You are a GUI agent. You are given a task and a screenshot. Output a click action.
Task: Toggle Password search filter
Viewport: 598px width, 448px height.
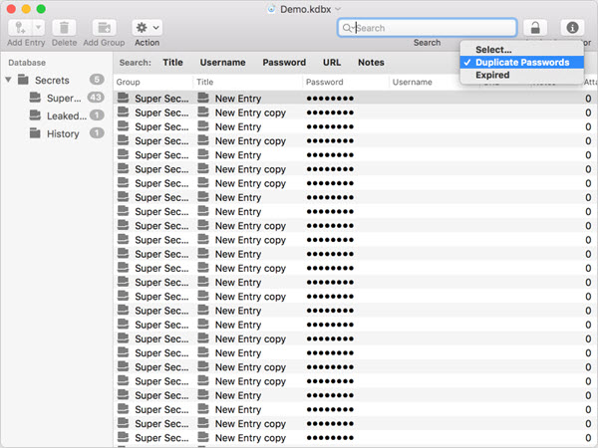pos(284,63)
